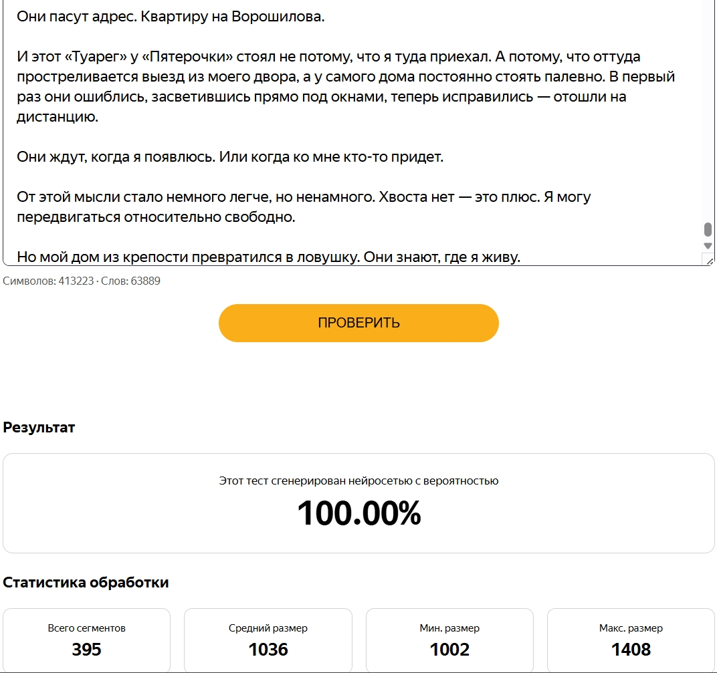Click the word 'дистанцию' in the text
717x673 pixels.
(x=57, y=117)
